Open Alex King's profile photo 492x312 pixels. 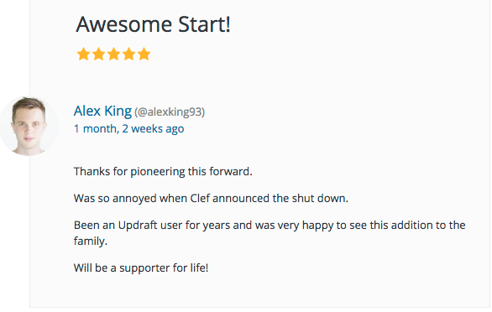coord(29,126)
